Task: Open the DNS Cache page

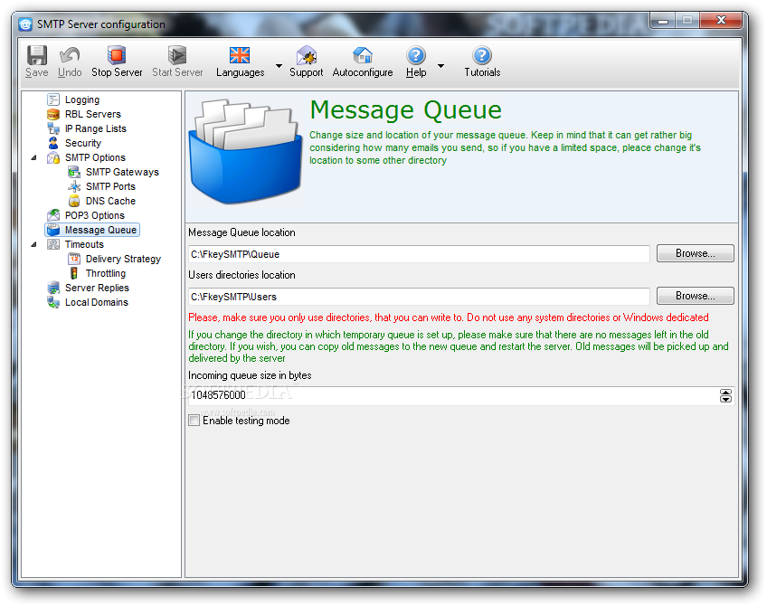Action: (x=110, y=201)
